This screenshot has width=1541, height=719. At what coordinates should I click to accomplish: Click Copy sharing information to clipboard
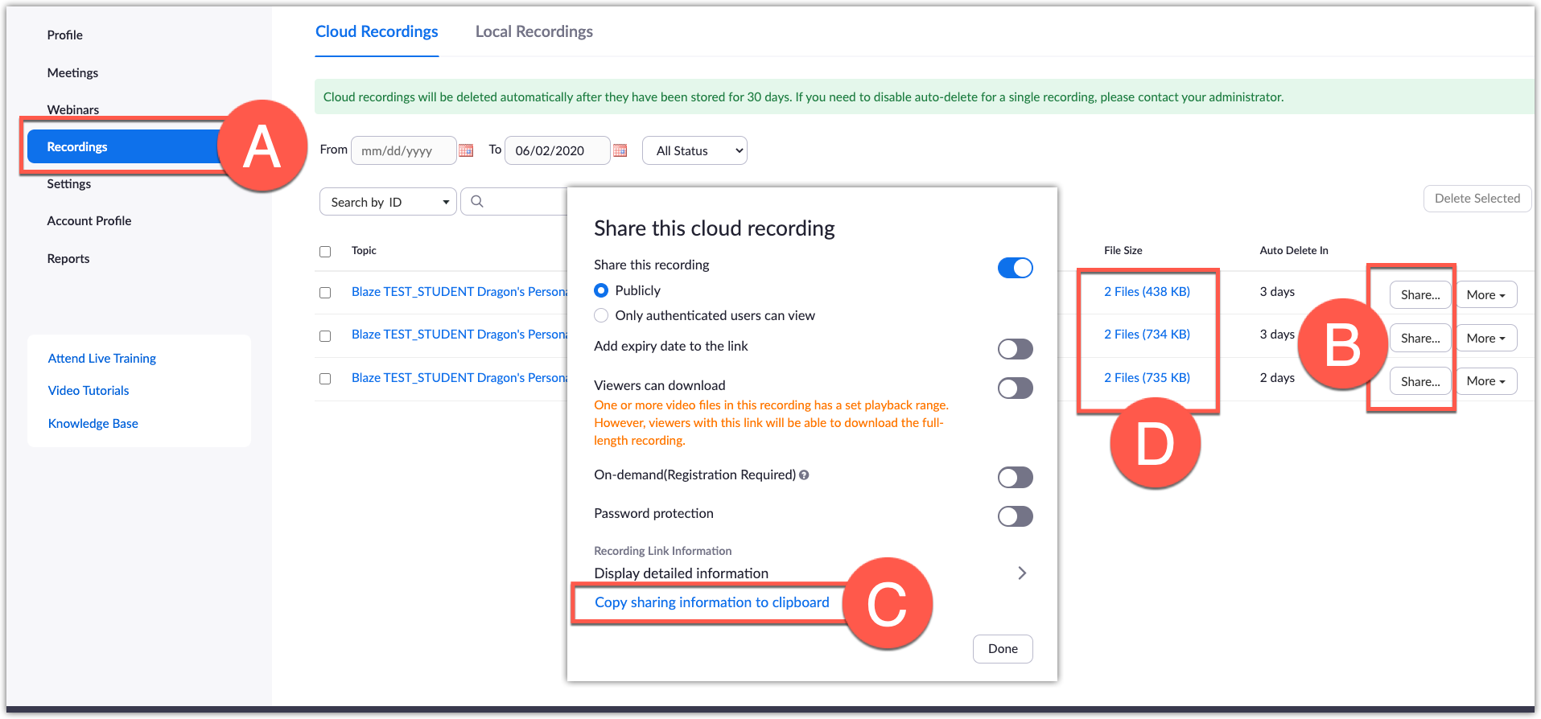711,602
